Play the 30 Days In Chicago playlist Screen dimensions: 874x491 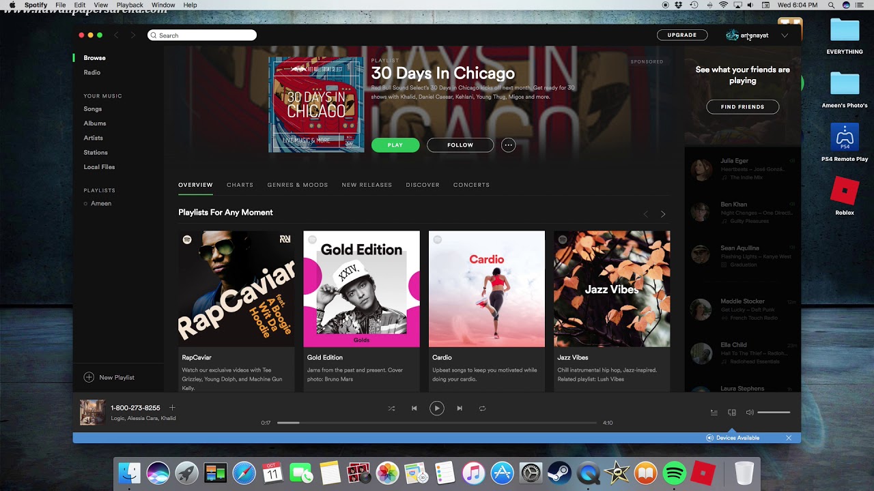pyautogui.click(x=395, y=145)
